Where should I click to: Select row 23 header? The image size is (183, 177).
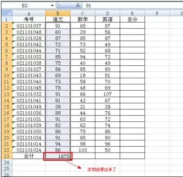(x=7, y=156)
